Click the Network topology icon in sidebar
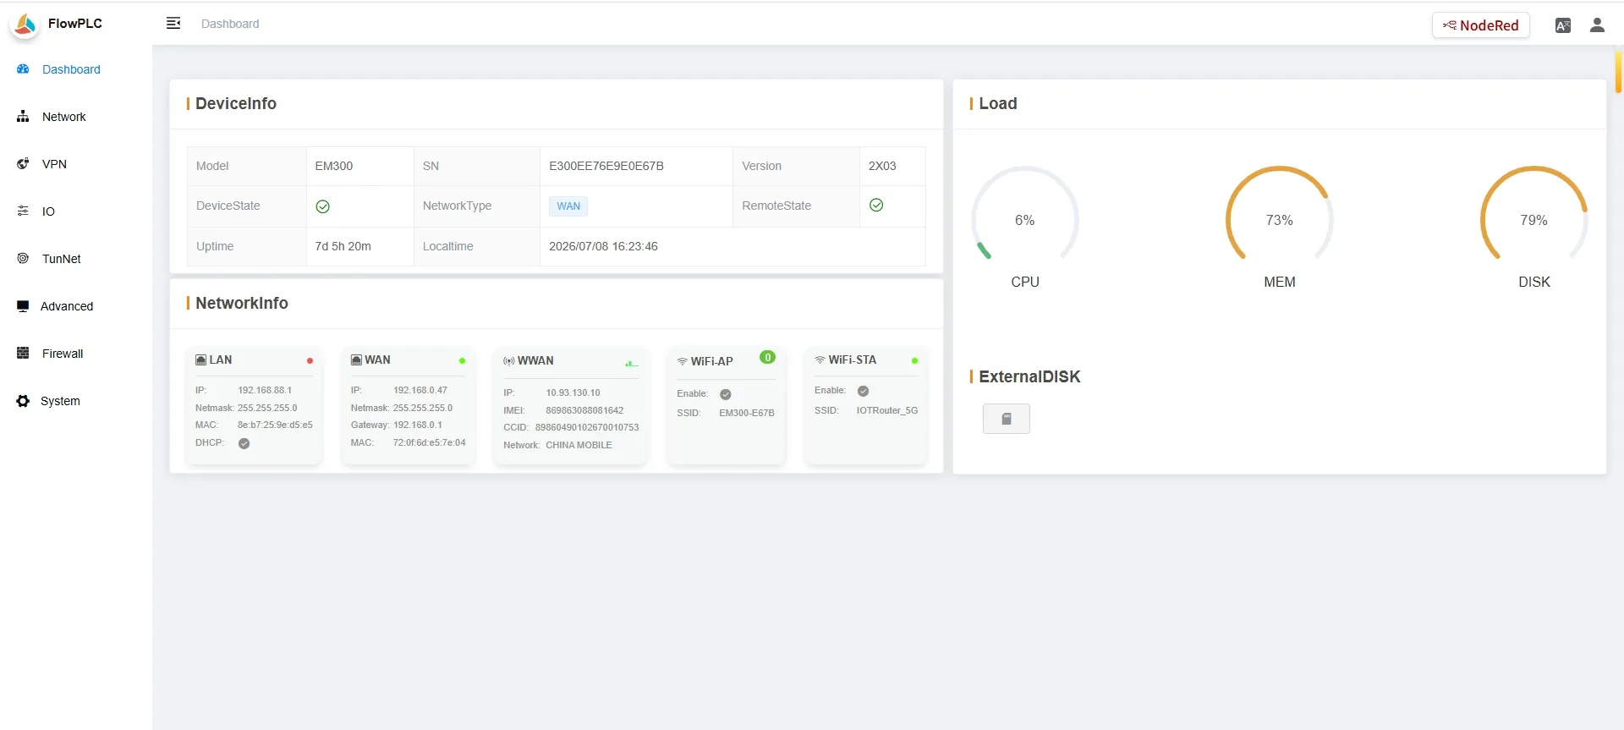 pyautogui.click(x=23, y=117)
